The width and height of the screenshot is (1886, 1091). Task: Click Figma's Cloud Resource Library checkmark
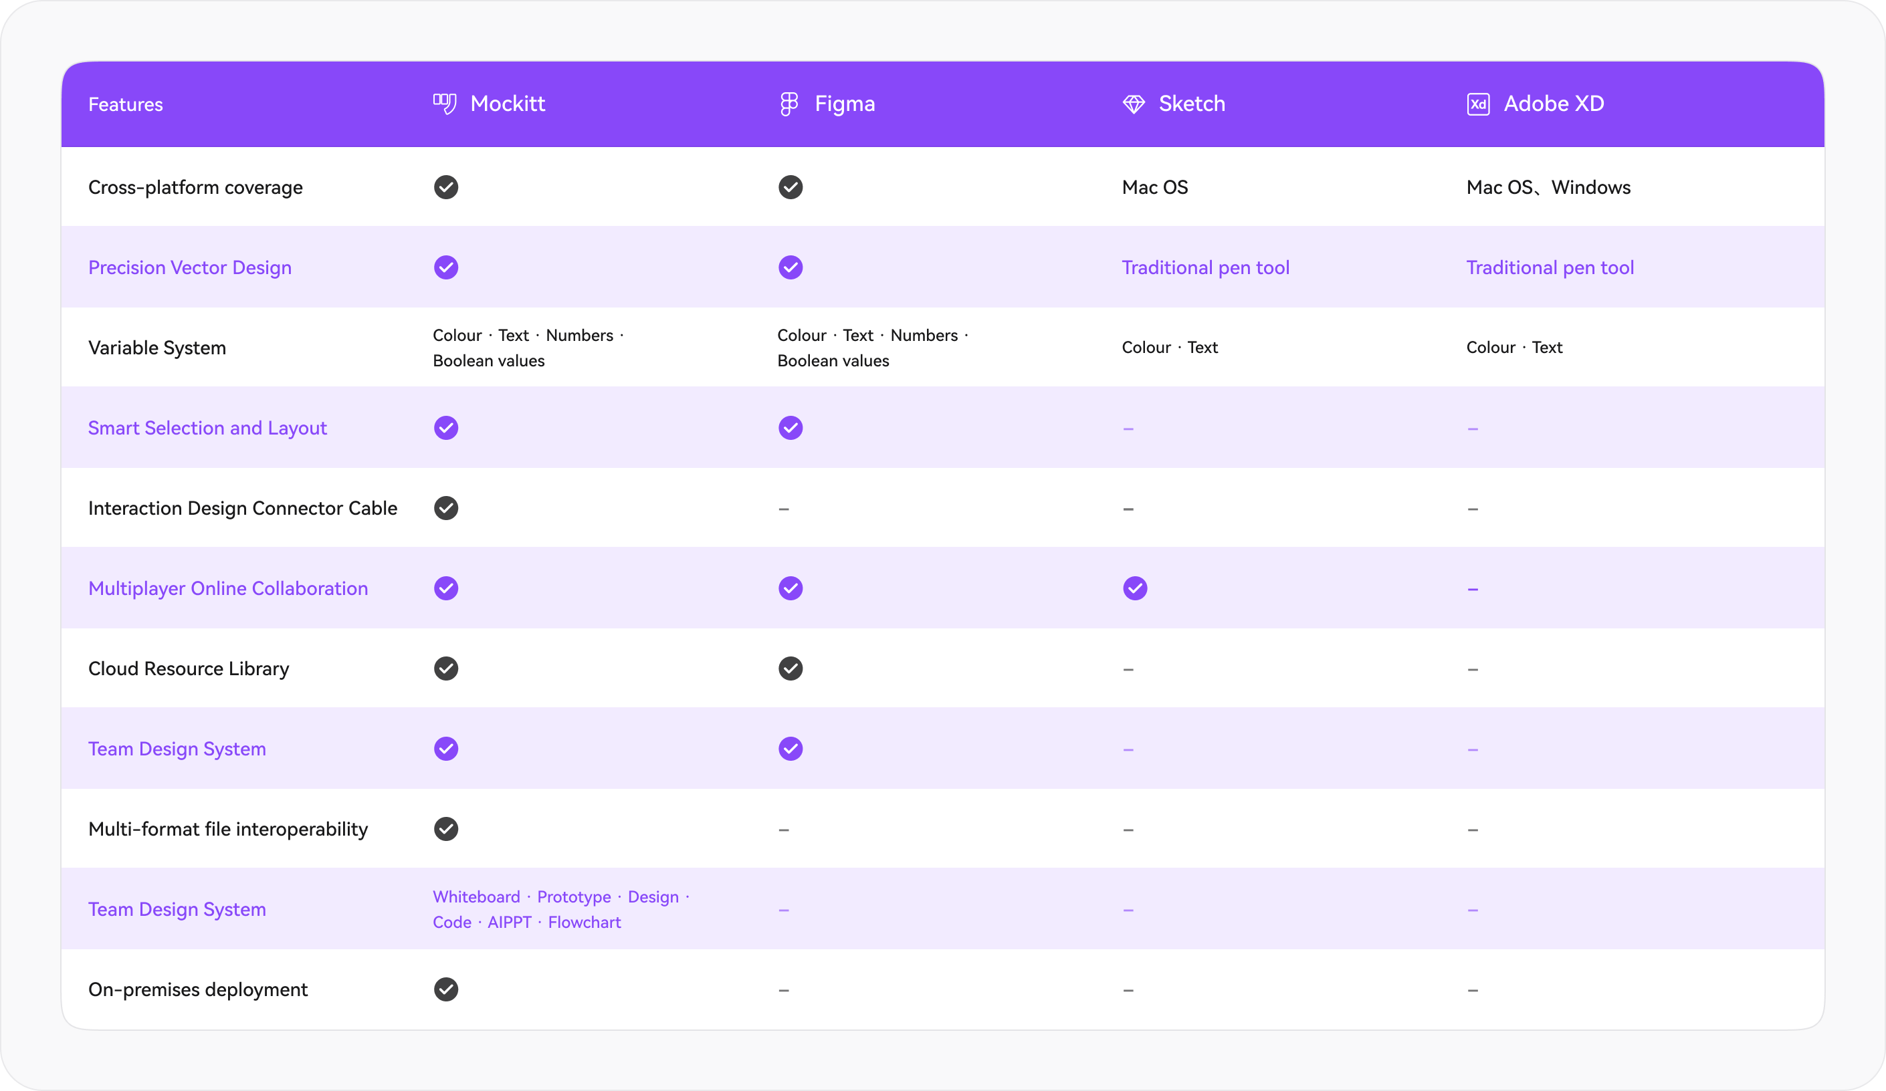point(791,669)
